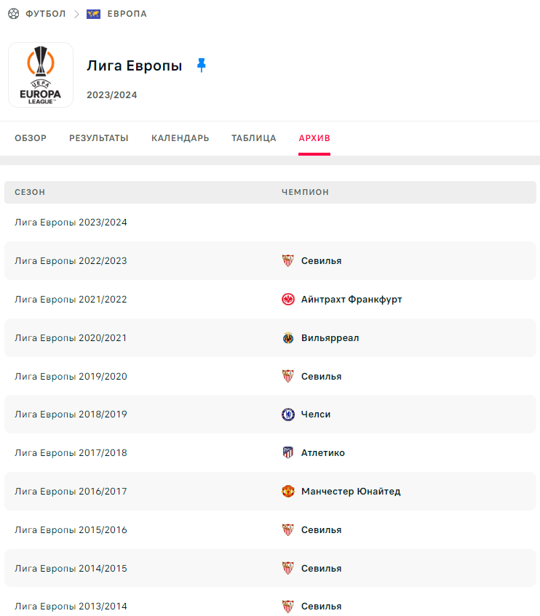Select the АРХИВ tab

[x=314, y=138]
